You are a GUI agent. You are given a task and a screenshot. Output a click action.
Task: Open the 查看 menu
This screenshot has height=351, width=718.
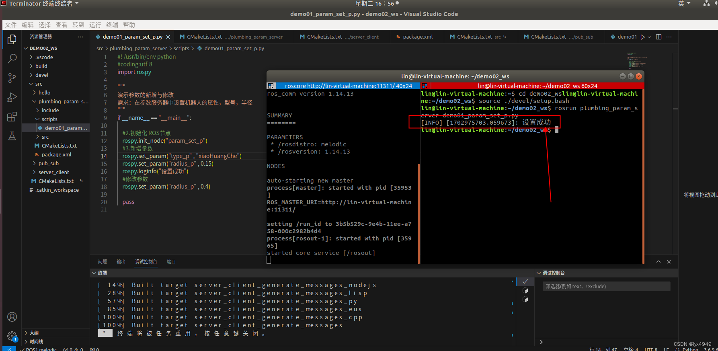click(62, 25)
